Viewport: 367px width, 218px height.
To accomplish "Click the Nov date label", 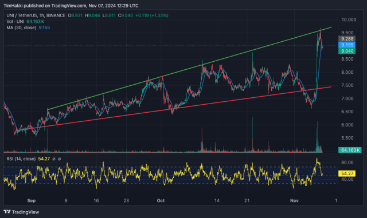I will (x=294, y=200).
